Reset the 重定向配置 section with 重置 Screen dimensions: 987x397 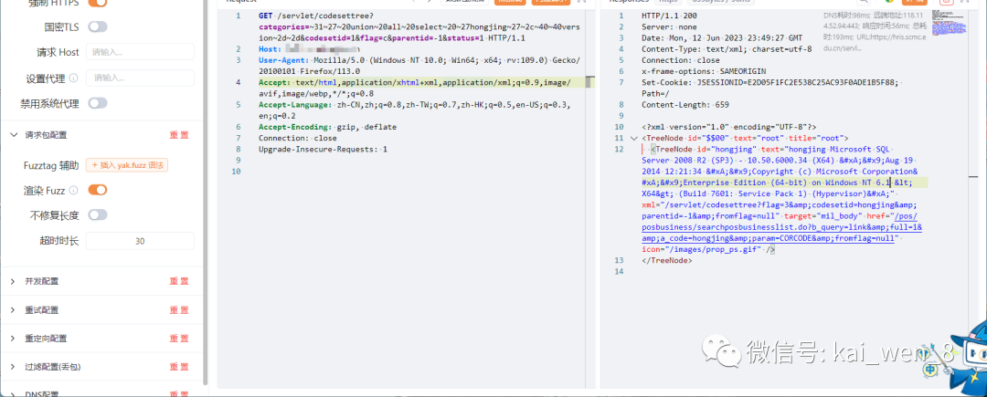(179, 338)
